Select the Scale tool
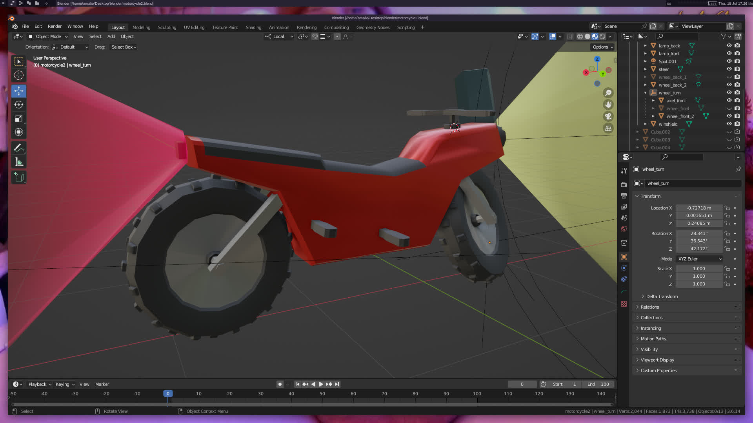The width and height of the screenshot is (753, 423). [x=18, y=118]
